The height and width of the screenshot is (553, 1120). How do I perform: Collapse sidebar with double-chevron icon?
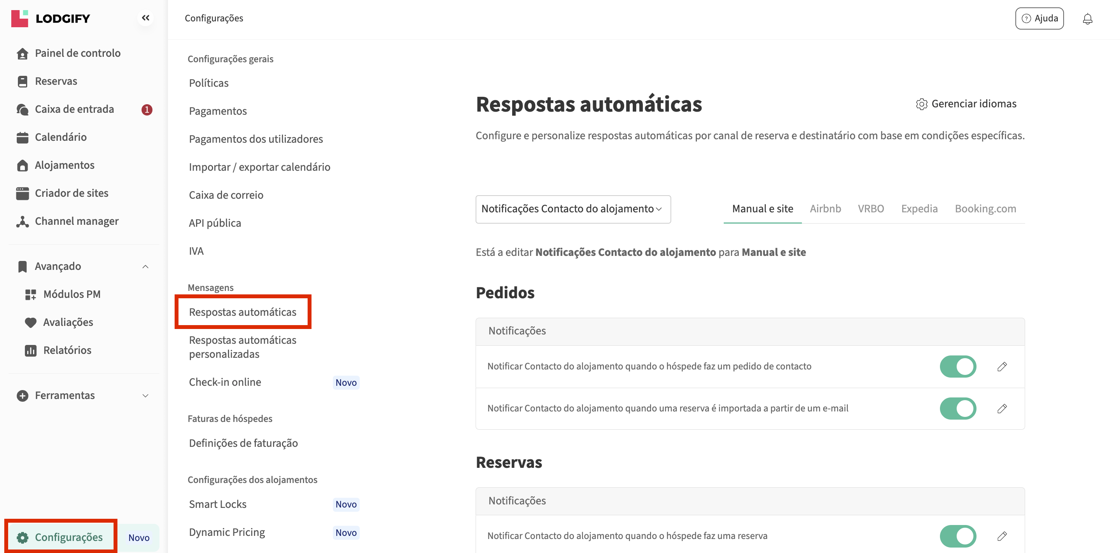[145, 18]
